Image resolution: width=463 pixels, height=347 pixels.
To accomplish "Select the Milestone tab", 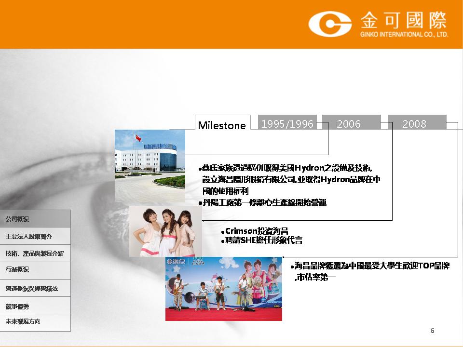I will (x=223, y=123).
